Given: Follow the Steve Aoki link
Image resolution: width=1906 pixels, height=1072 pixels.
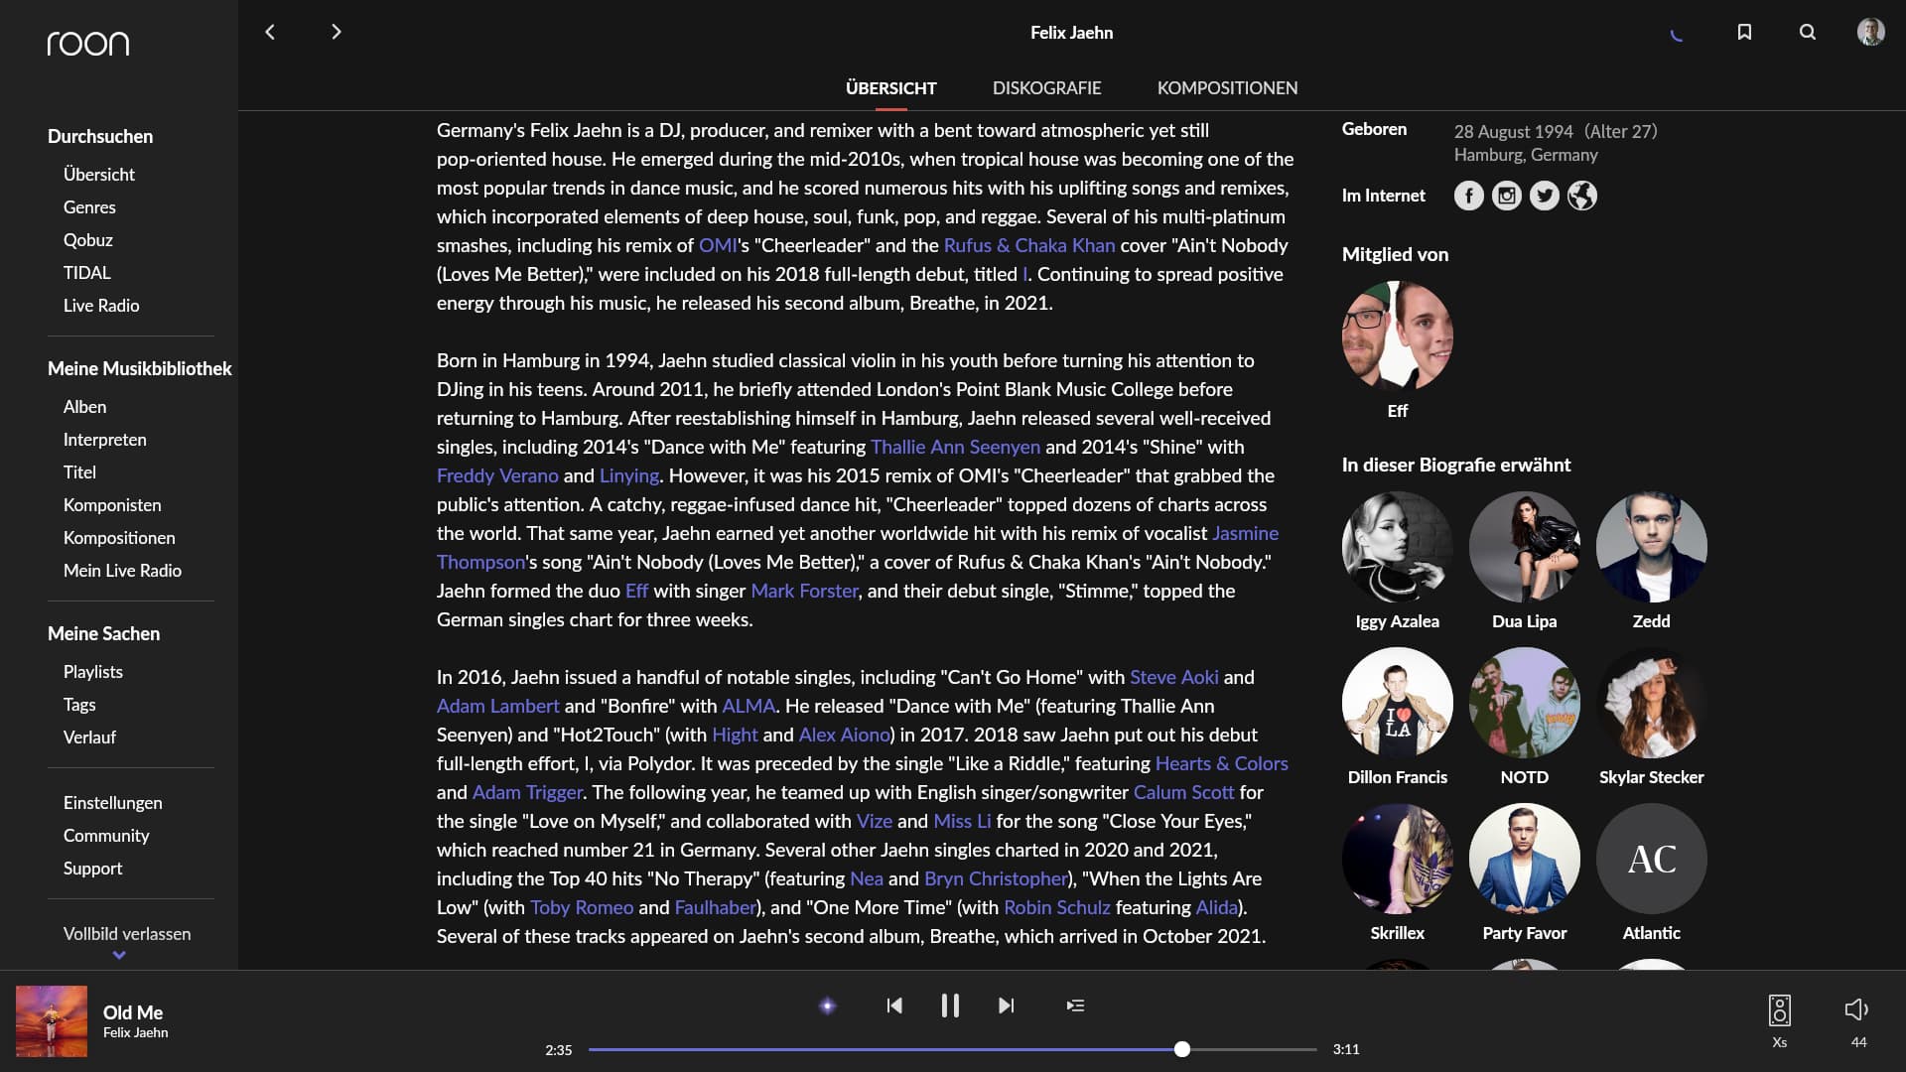Looking at the screenshot, I should pos(1173,677).
